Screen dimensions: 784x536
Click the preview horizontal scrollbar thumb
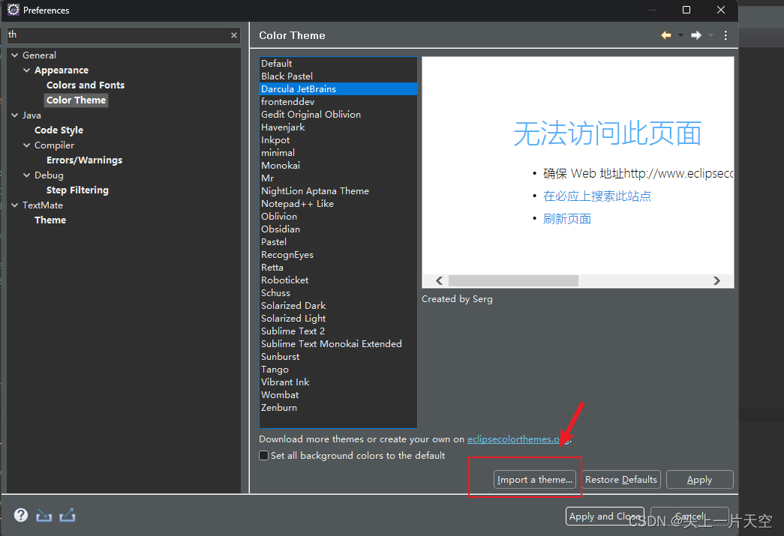point(513,280)
